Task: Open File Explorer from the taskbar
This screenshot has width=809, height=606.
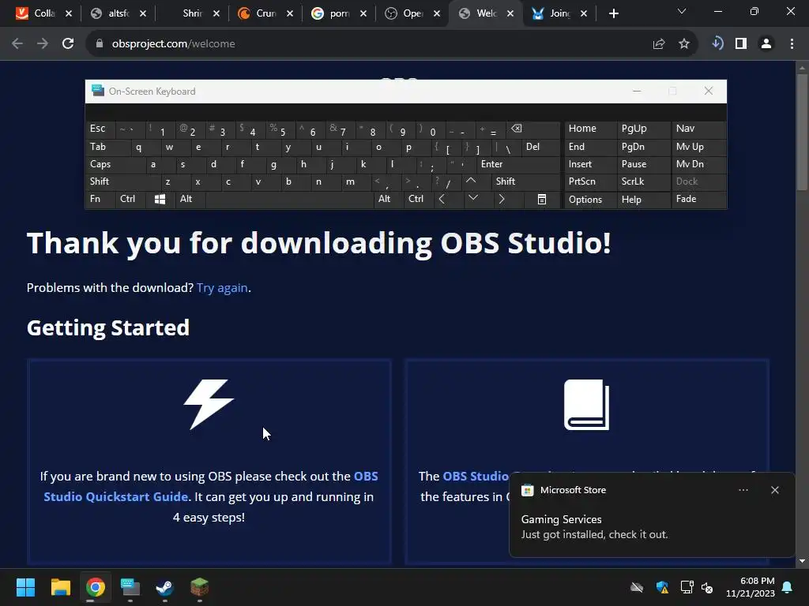Action: coord(60,587)
